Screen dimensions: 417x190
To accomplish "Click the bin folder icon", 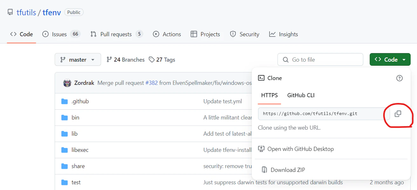I will [x=65, y=118].
